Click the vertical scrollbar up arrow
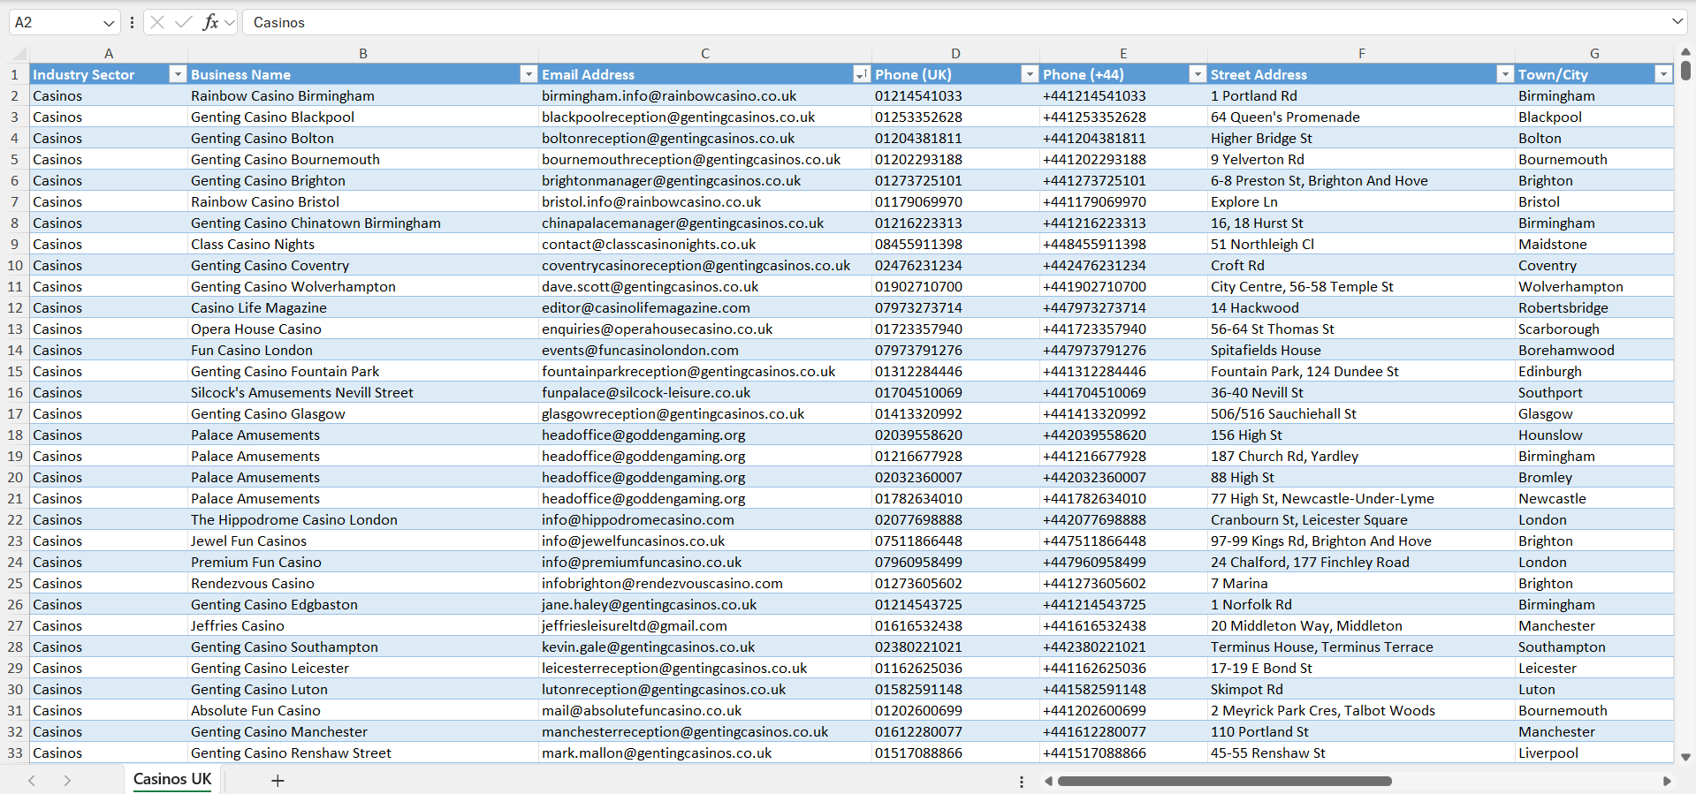Viewport: 1696px width, 794px height. 1685,52
